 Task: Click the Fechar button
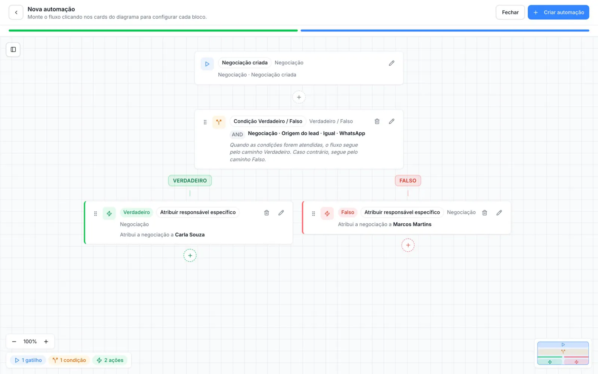click(x=510, y=12)
